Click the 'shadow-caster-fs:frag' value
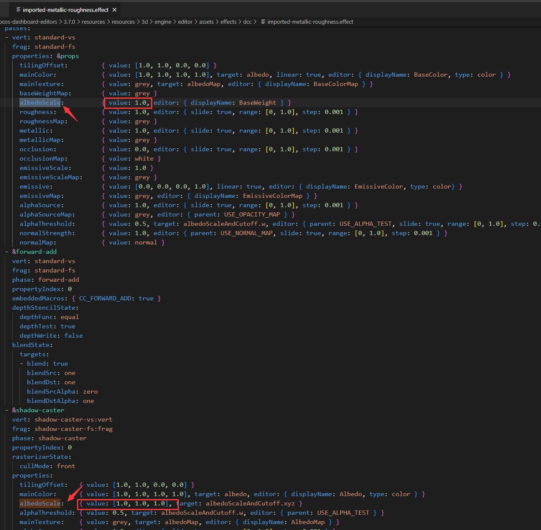541x530 pixels. pos(74,429)
